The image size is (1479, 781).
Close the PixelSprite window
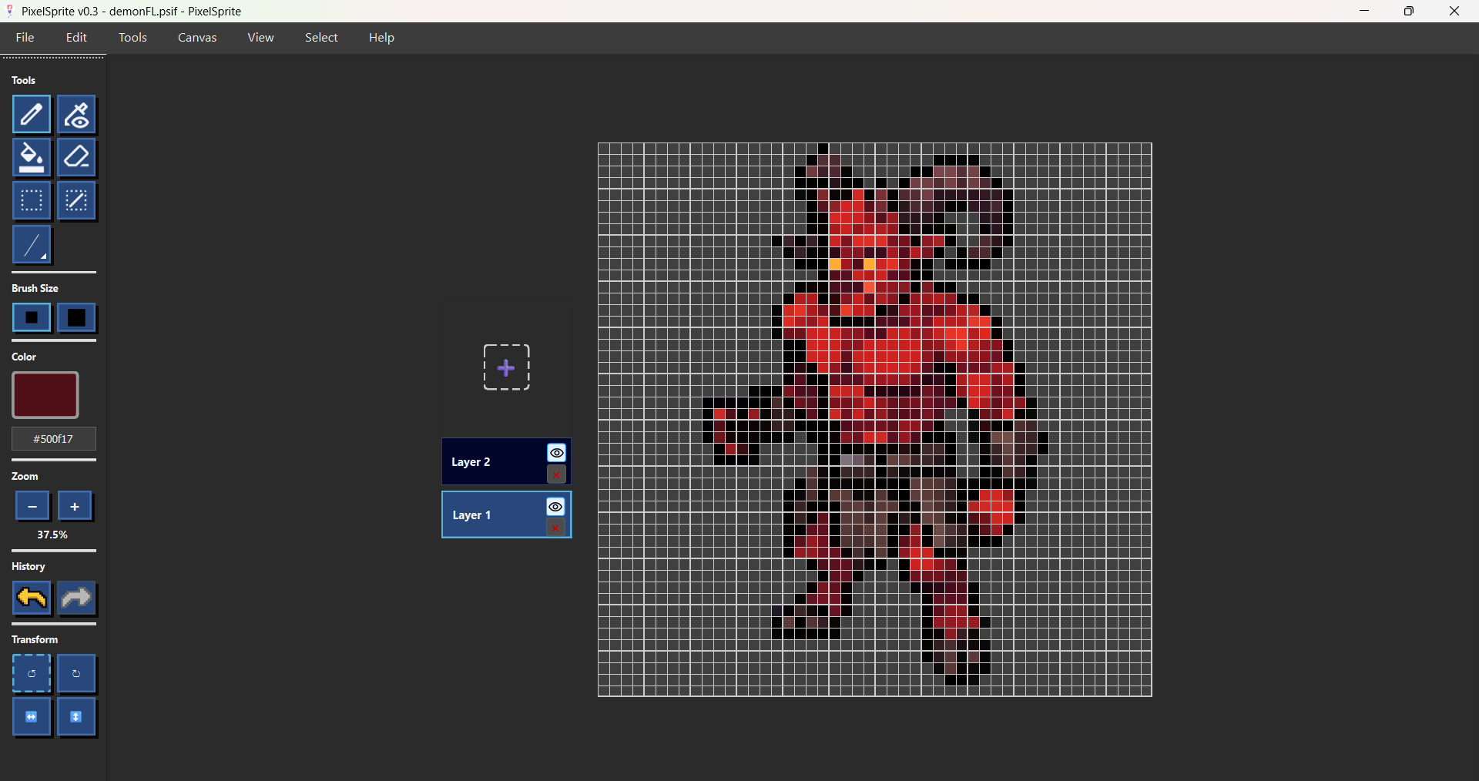pyautogui.click(x=1454, y=11)
